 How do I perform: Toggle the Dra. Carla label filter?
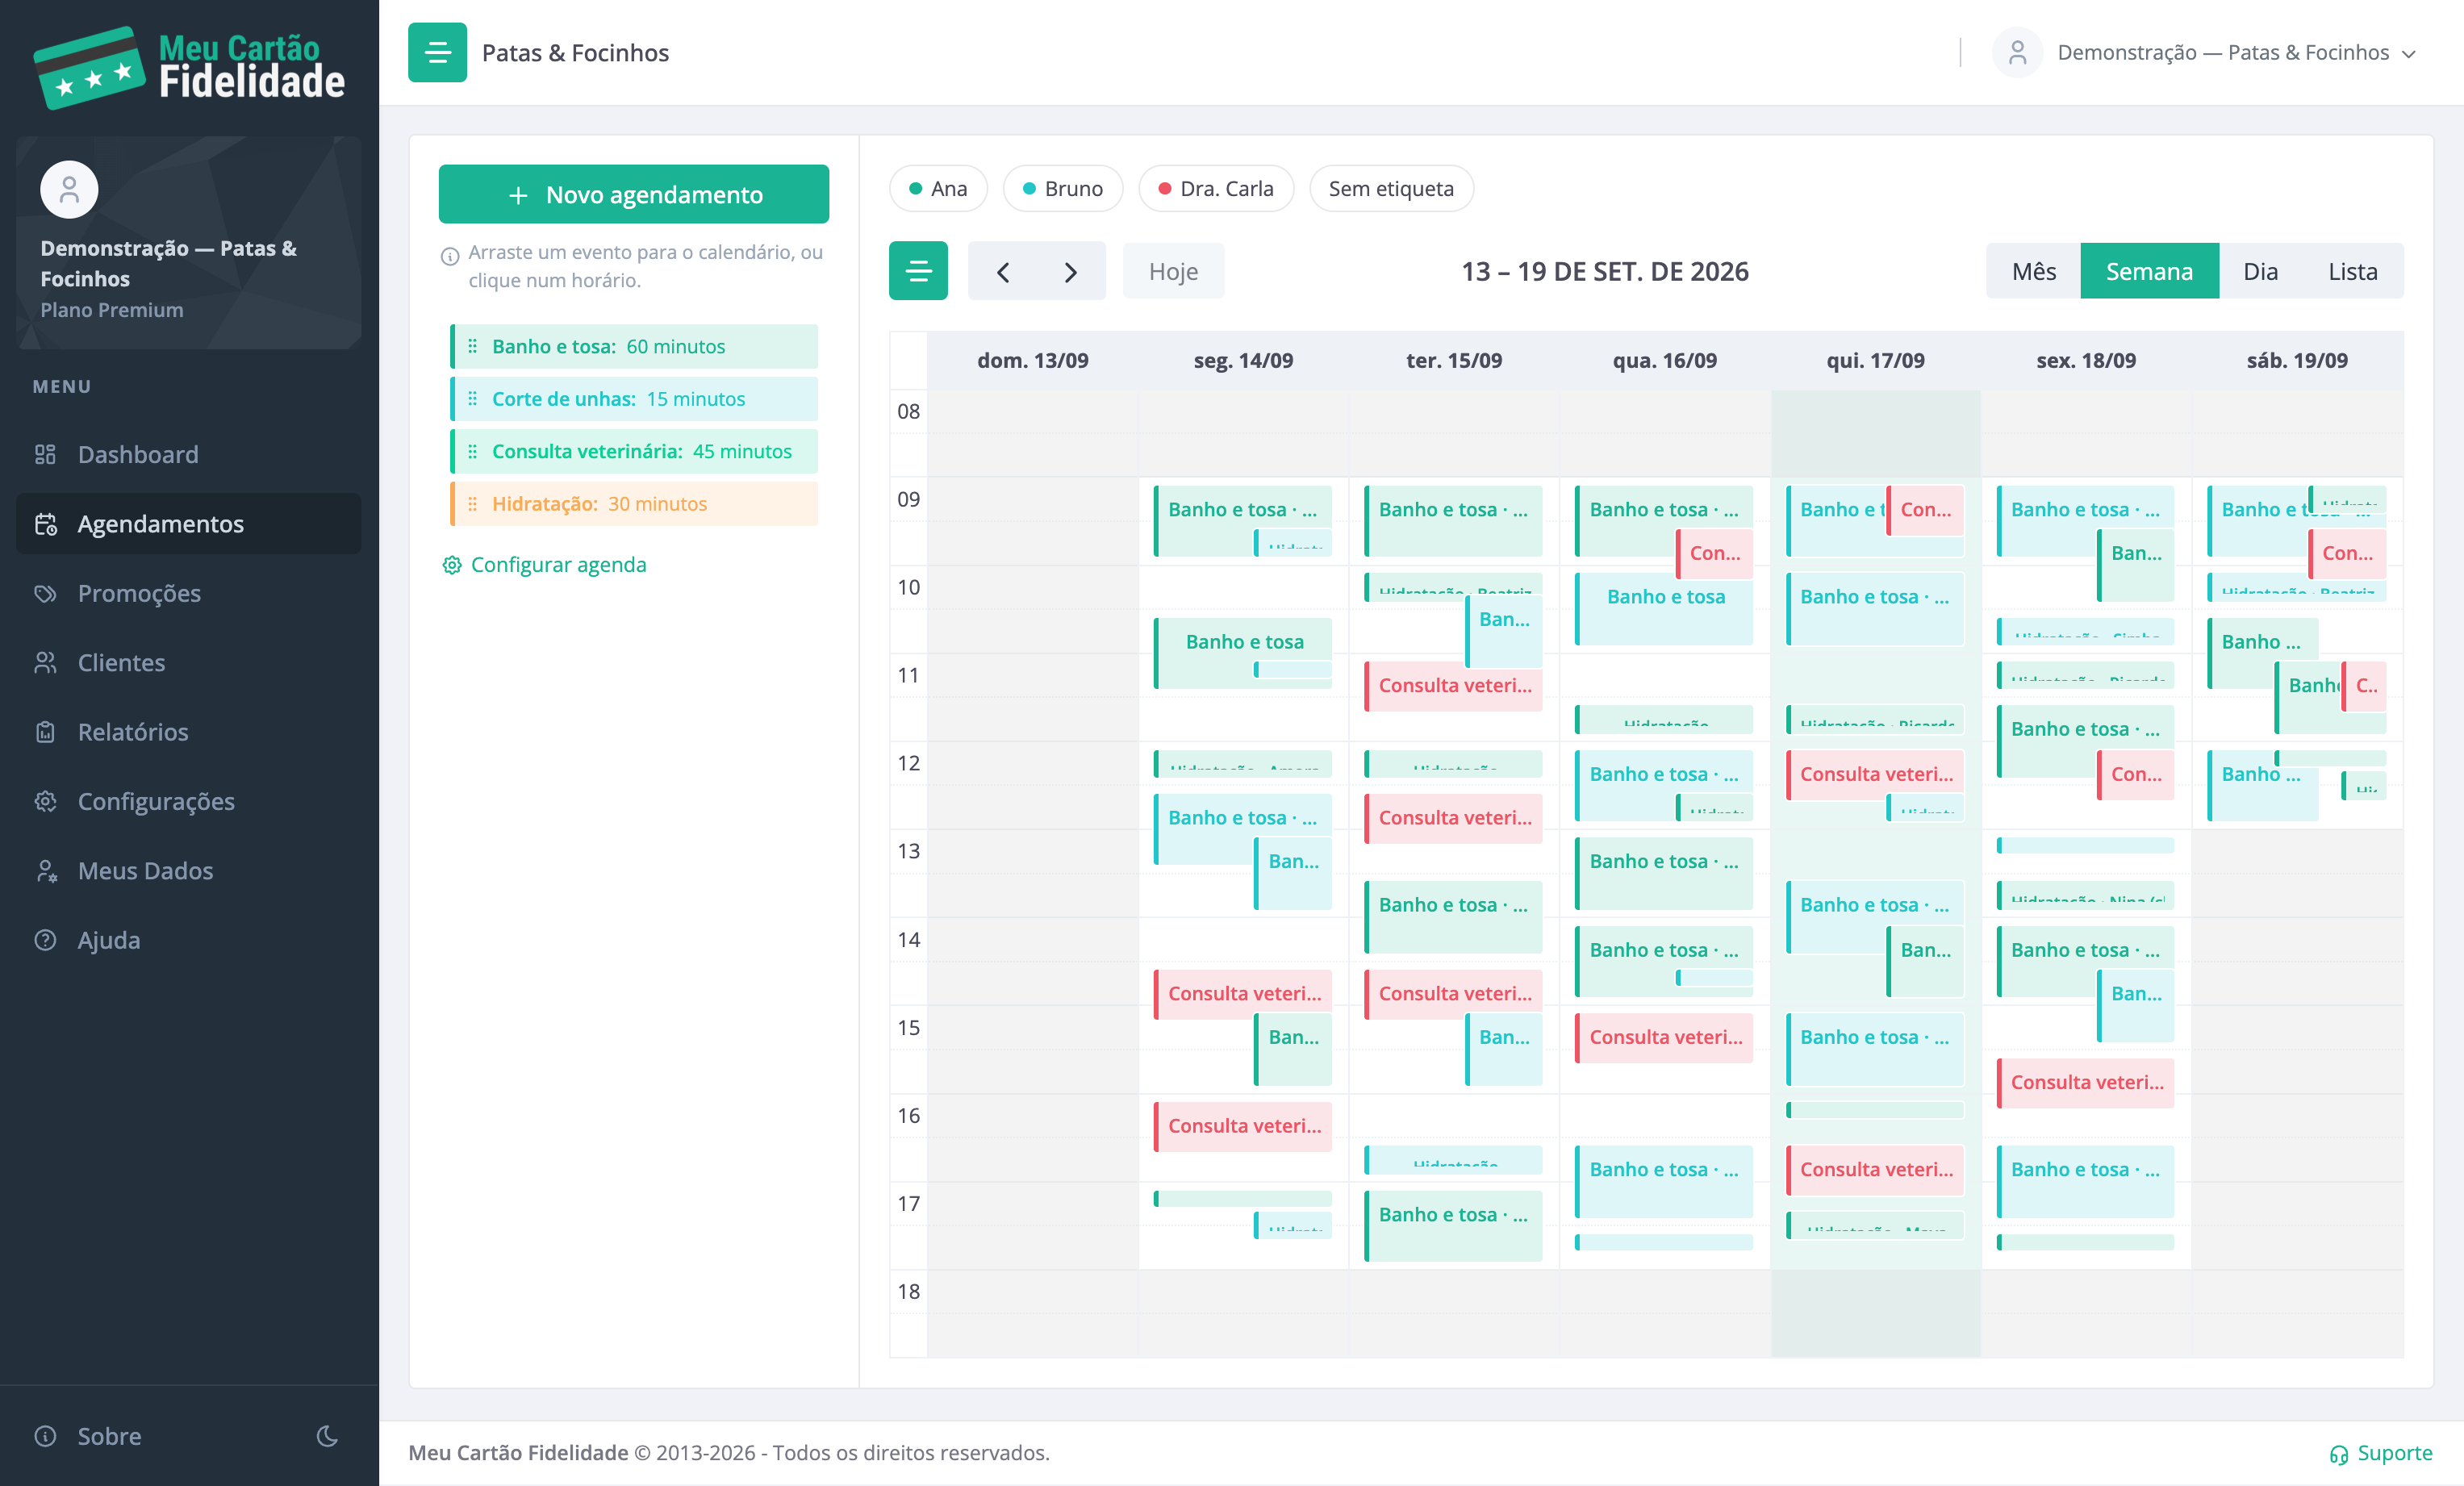tap(1216, 188)
